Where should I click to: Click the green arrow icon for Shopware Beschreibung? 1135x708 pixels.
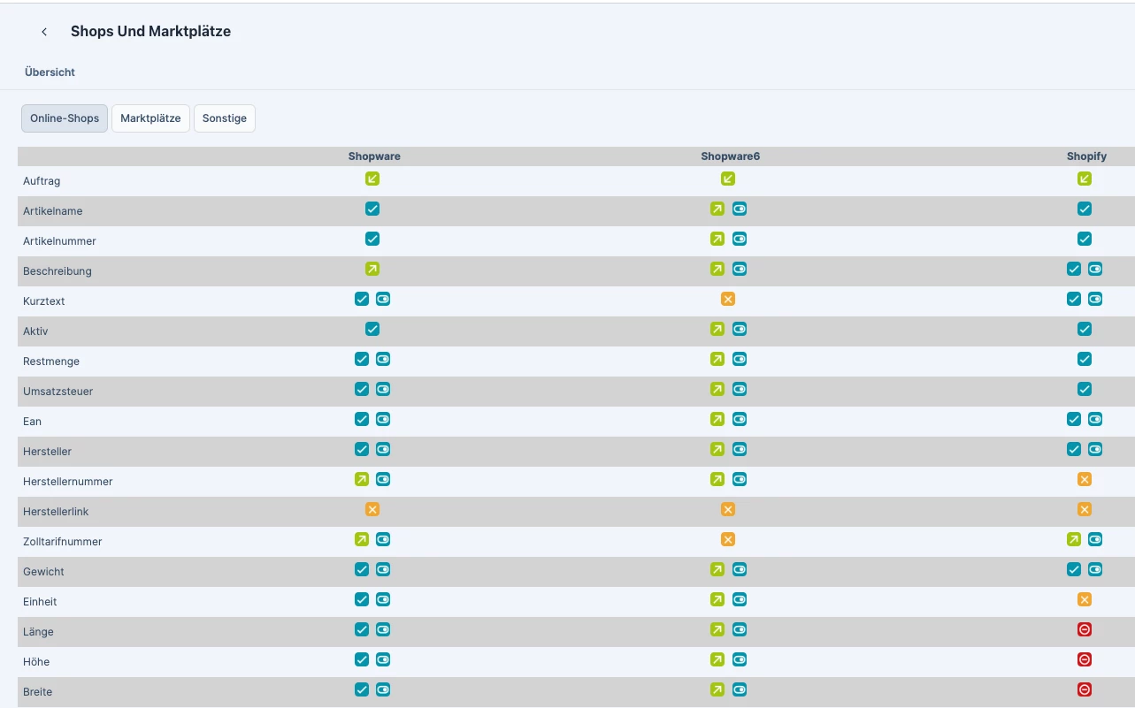click(x=372, y=270)
